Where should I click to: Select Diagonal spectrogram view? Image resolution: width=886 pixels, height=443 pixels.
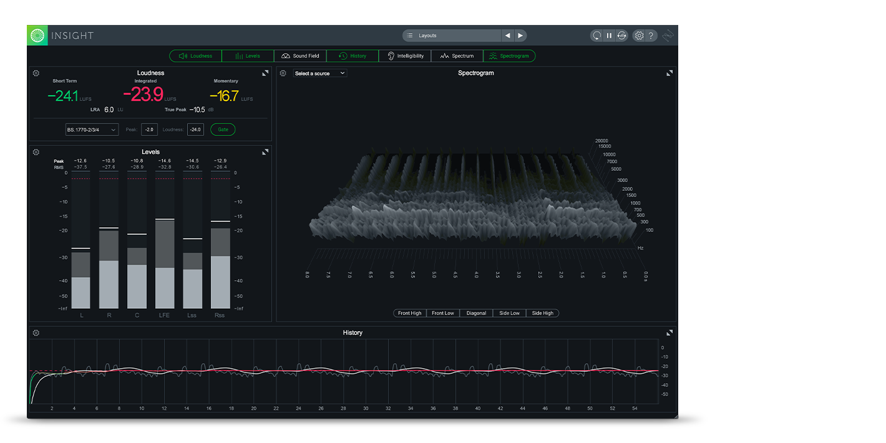click(x=476, y=313)
